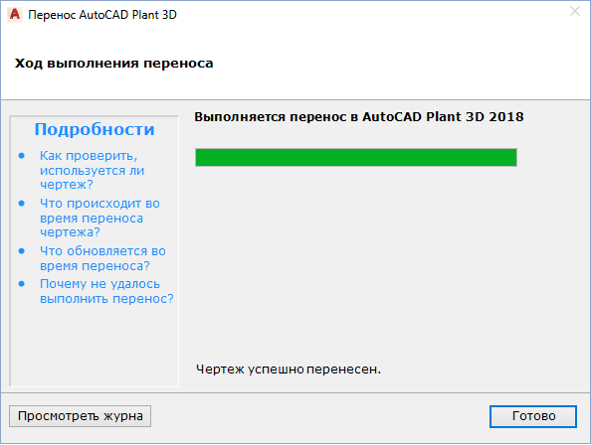The height and width of the screenshot is (445, 591).
Task: Click 'Выполняется перенос в AutoCAD Plant 3D 2018' label
Action: pyautogui.click(x=359, y=117)
